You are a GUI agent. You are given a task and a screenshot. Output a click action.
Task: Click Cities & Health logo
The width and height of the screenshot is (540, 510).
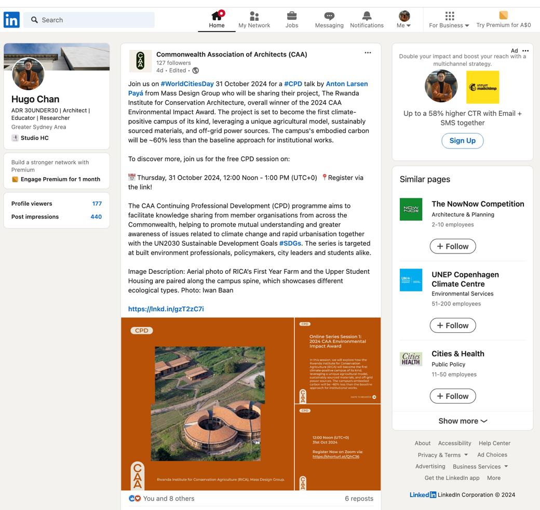click(411, 359)
